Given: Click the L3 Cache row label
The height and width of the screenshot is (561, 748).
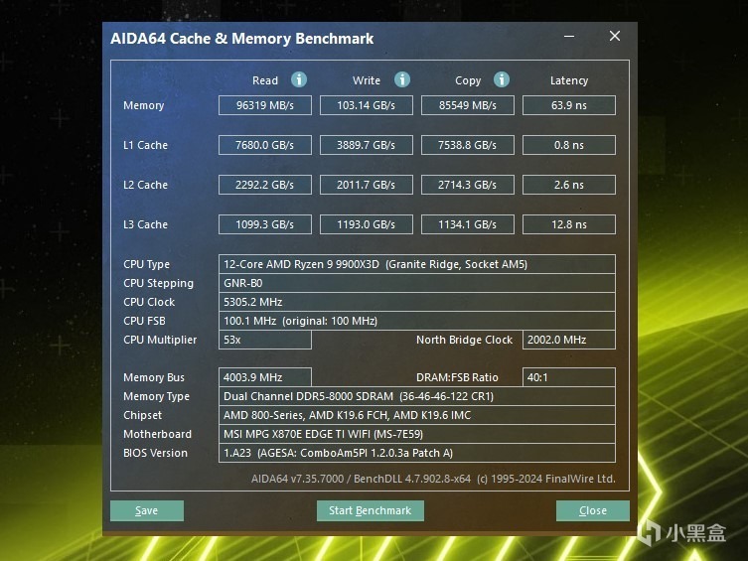Looking at the screenshot, I should 145,224.
